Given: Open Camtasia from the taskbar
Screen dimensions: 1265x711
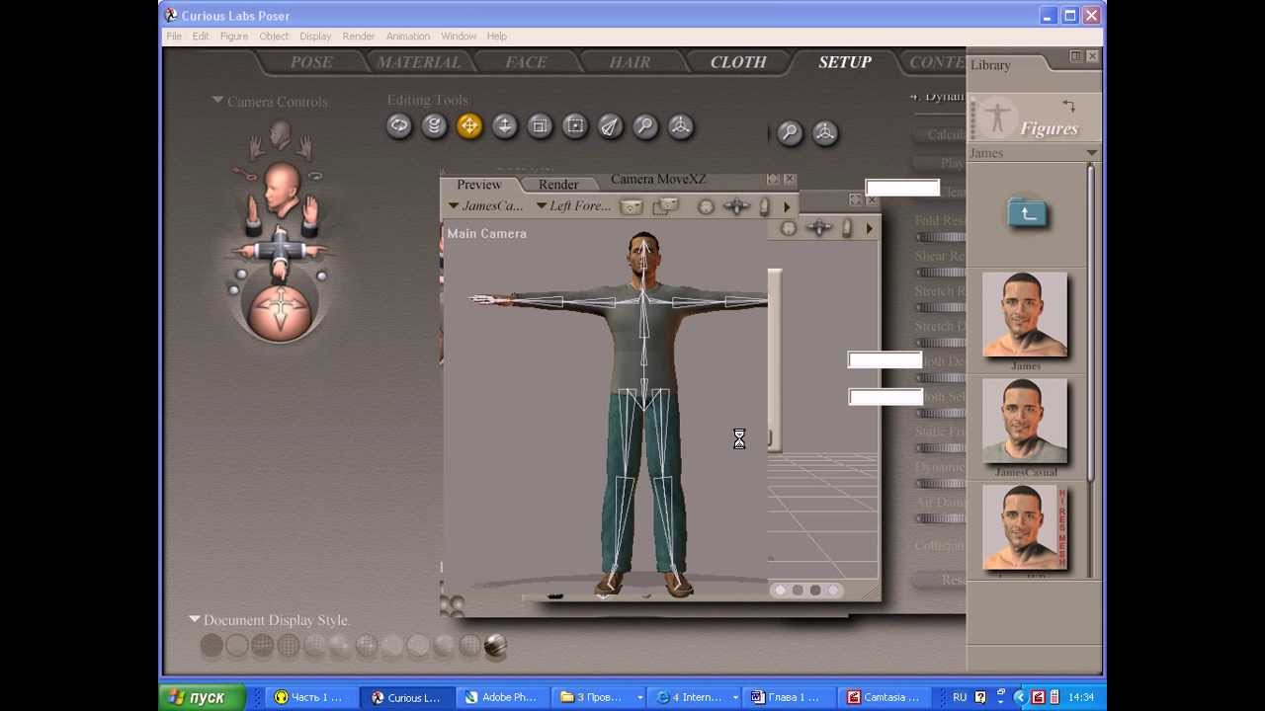Looking at the screenshot, I should click(885, 697).
